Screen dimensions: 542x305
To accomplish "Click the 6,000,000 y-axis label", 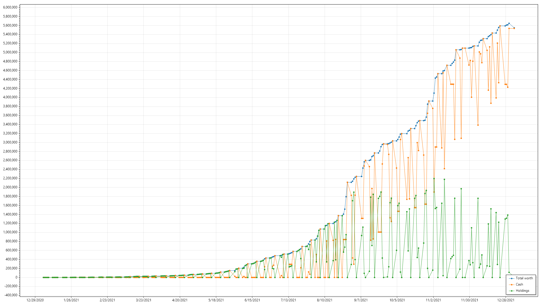I will click(x=10, y=7).
